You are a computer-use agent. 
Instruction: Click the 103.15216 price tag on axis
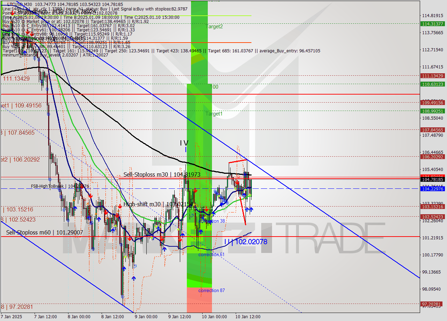433,207
